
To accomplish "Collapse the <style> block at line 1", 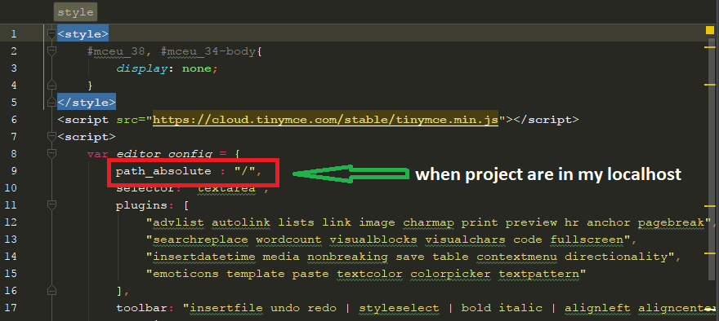I will click(x=51, y=34).
